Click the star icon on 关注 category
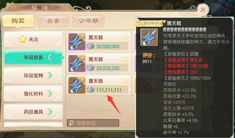 [x=23, y=39]
